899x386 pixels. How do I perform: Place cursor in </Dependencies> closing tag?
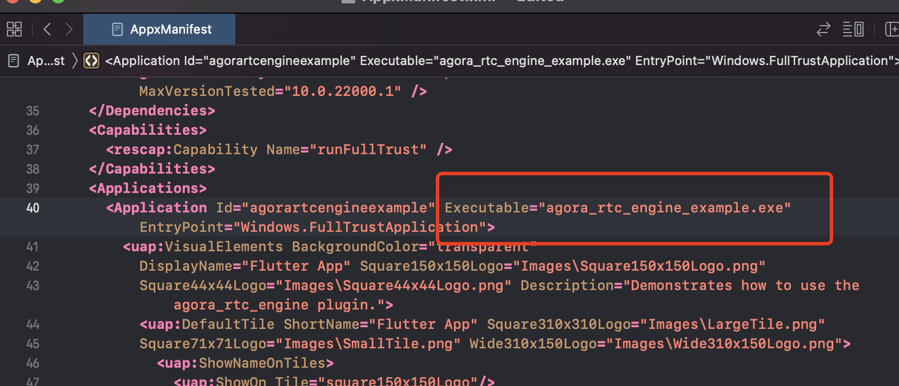(152, 111)
